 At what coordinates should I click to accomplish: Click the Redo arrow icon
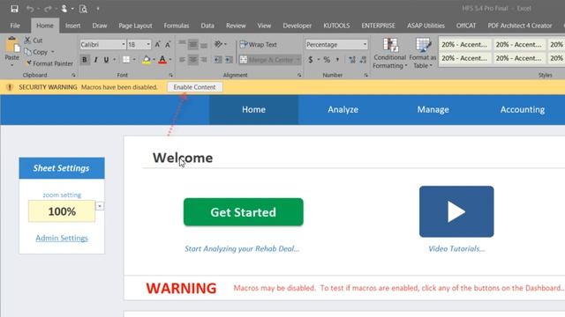[48, 9]
